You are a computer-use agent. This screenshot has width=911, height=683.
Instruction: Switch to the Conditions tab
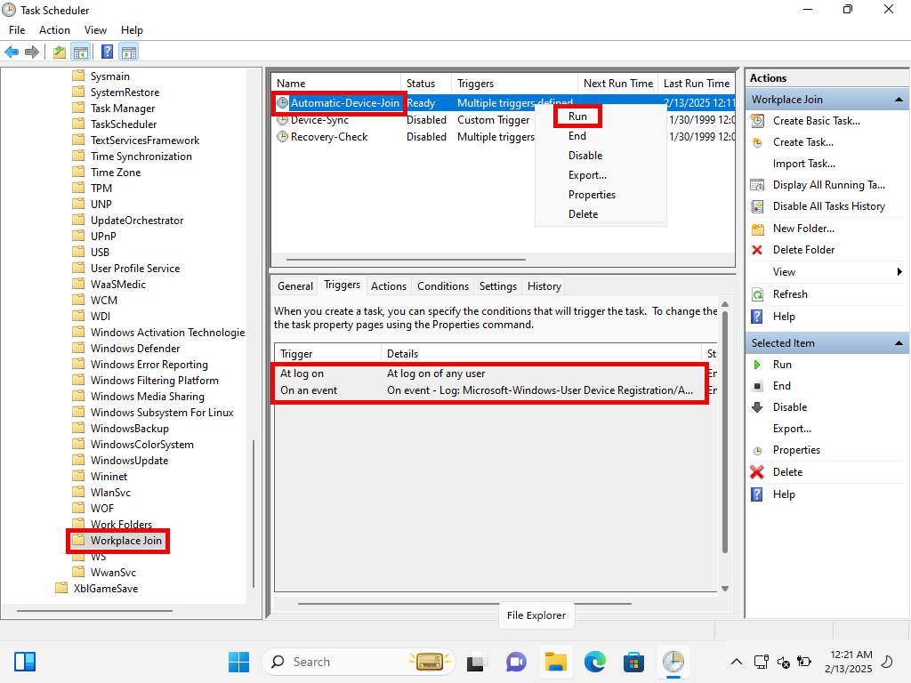coord(443,286)
